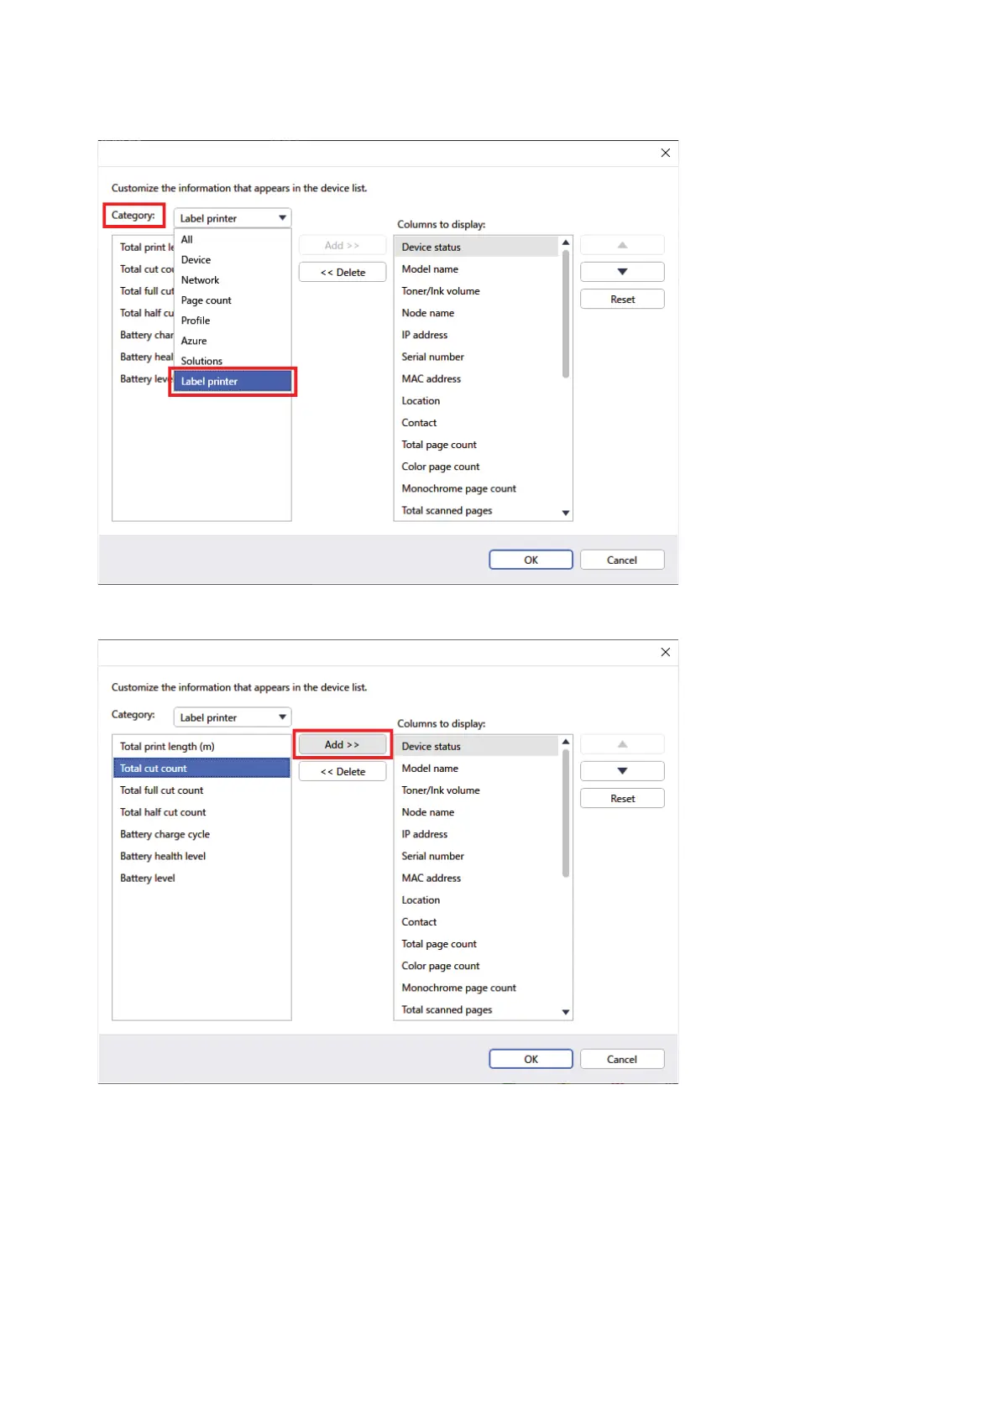Screen dimensions: 999x1413
Task: Click columns scrollbar thumb in dialog with open Category list
Action: pos(566,314)
